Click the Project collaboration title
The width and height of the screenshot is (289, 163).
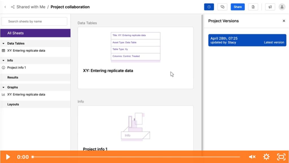click(70, 7)
